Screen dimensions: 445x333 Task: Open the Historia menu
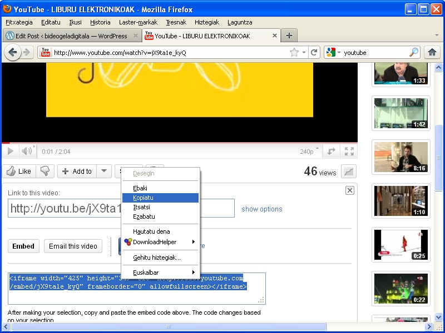point(100,22)
